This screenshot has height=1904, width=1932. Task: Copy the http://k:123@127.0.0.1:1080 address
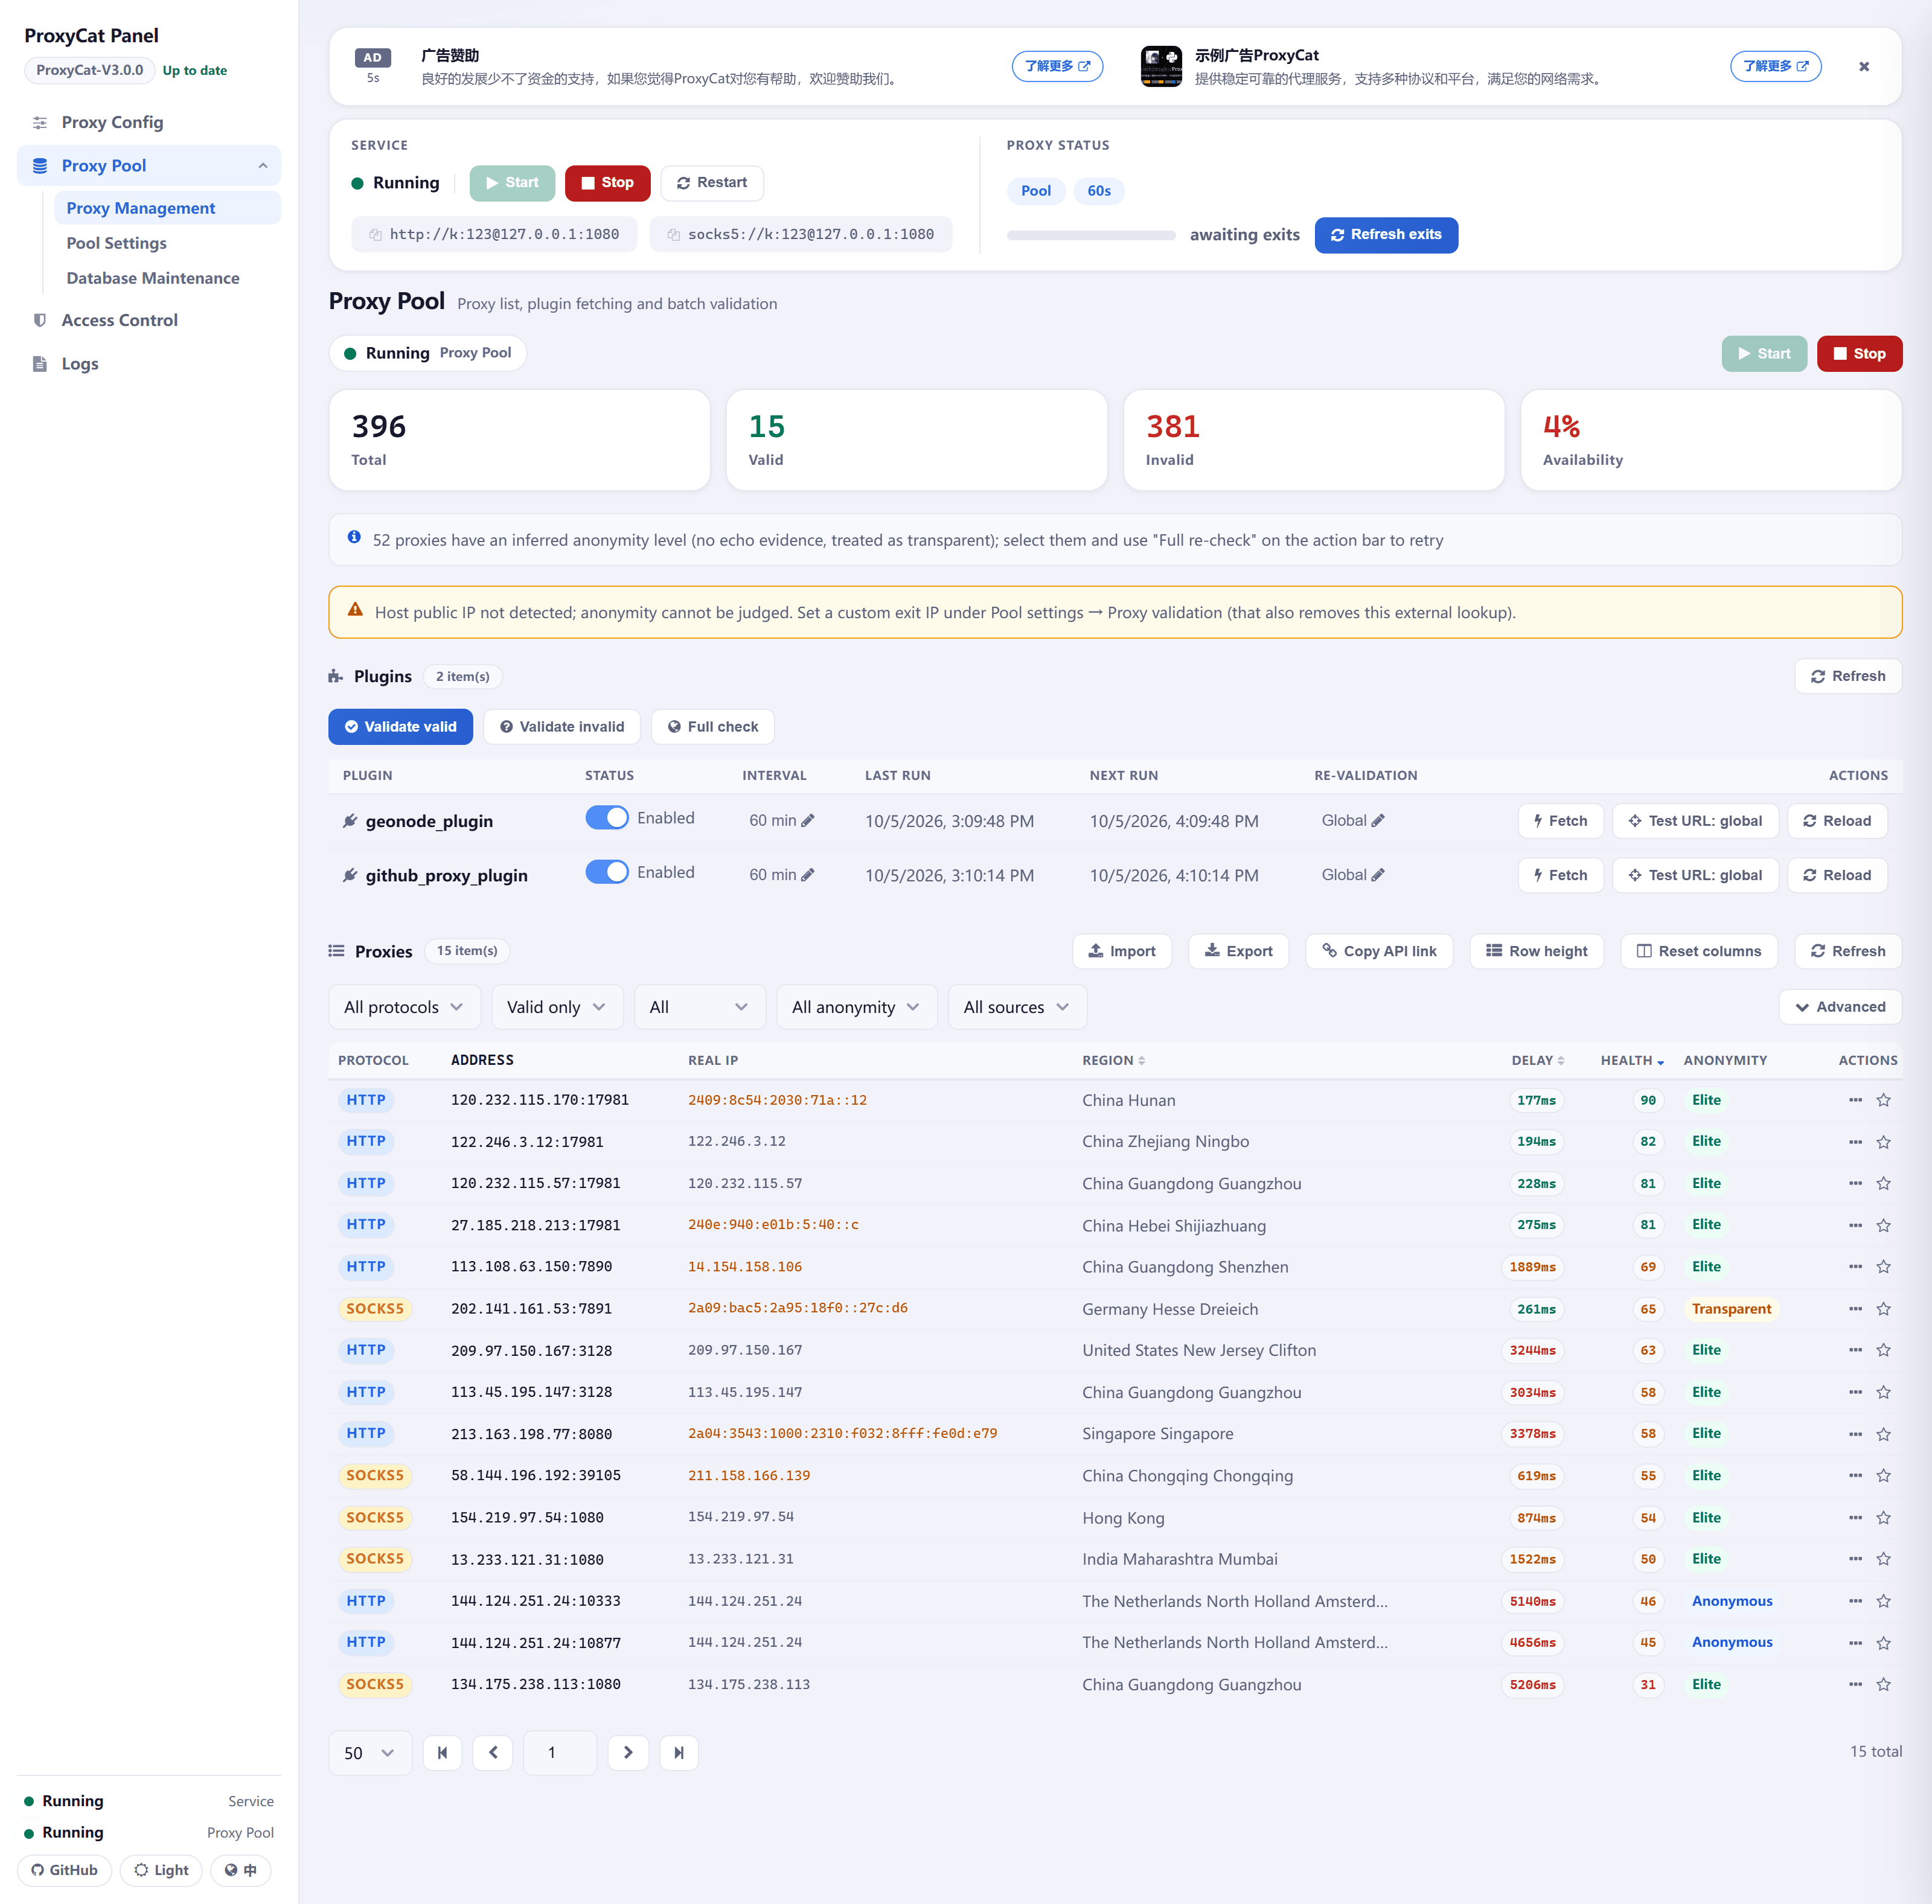point(376,235)
